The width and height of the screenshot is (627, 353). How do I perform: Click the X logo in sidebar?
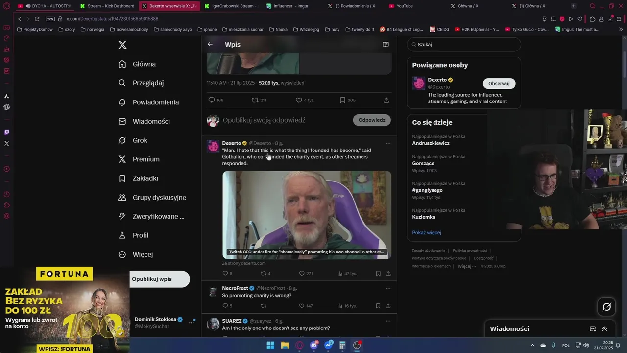pyautogui.click(x=122, y=45)
